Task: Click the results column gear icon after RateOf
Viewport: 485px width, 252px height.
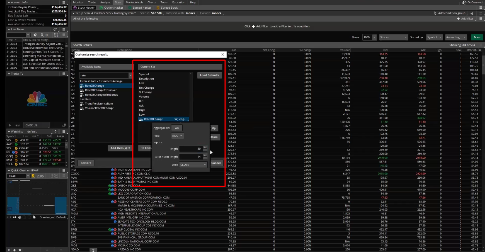Action: click(479, 50)
